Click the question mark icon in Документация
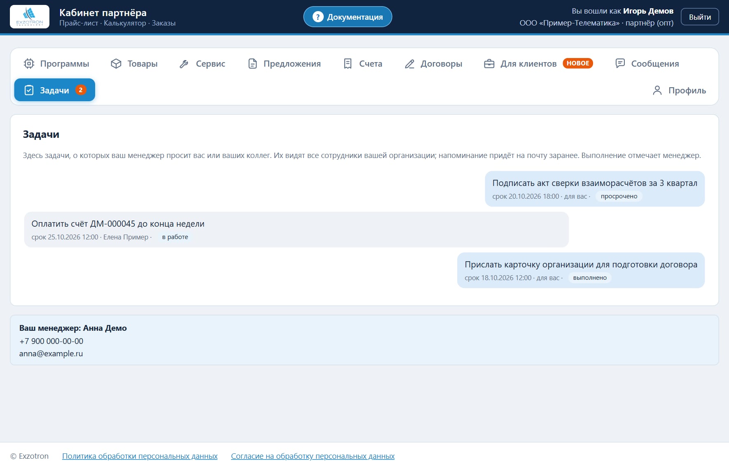The image size is (729, 469). click(x=318, y=17)
